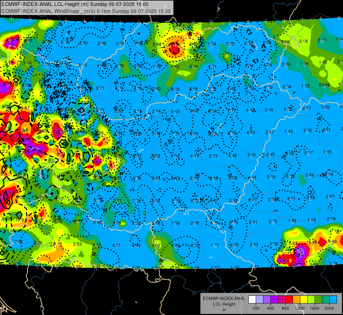Image resolution: width=343 pixels, height=315 pixels.
Task: Click the grid value '4.21'
Action: click(116, 245)
